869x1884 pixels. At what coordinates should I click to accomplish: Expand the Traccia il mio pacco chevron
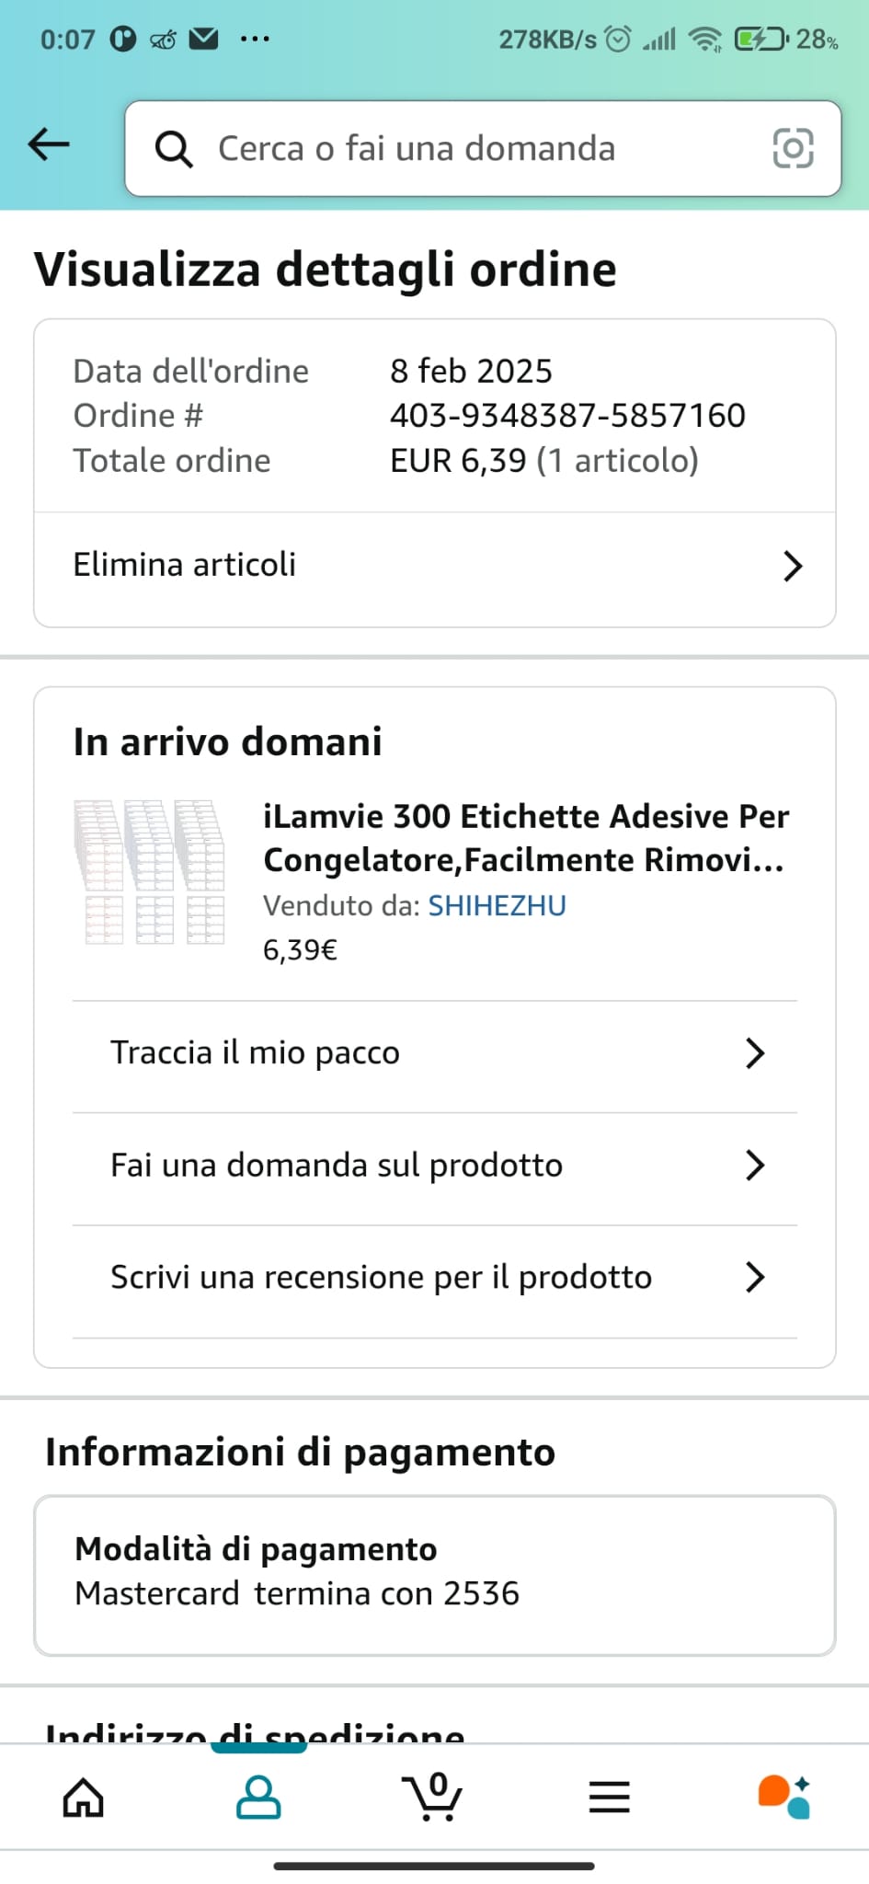point(755,1053)
